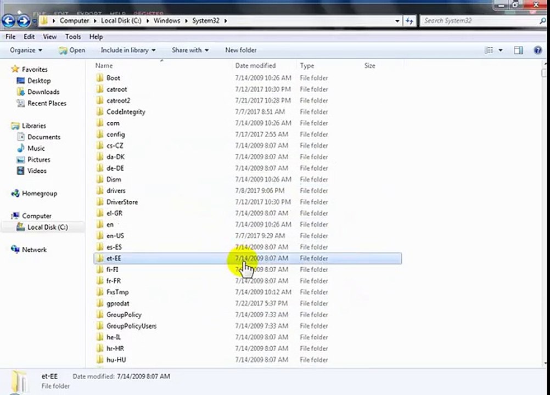Create a New folder
Image resolution: width=550 pixels, height=395 pixels.
tap(241, 50)
